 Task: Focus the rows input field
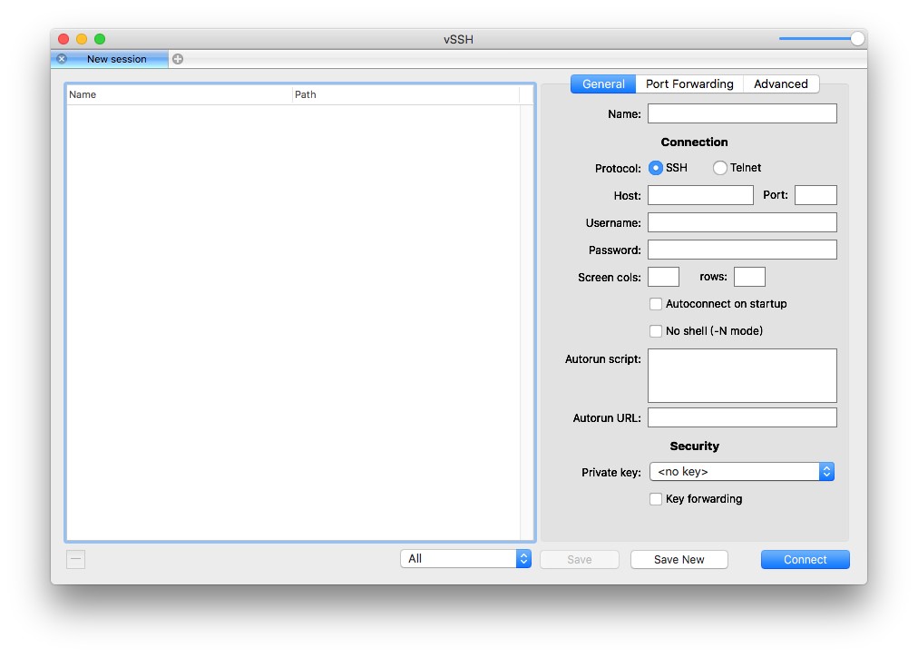pos(749,277)
